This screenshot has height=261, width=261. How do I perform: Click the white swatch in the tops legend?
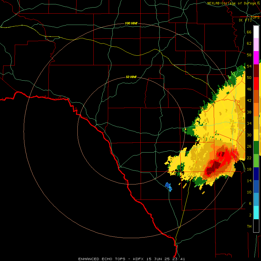coord(256,32)
